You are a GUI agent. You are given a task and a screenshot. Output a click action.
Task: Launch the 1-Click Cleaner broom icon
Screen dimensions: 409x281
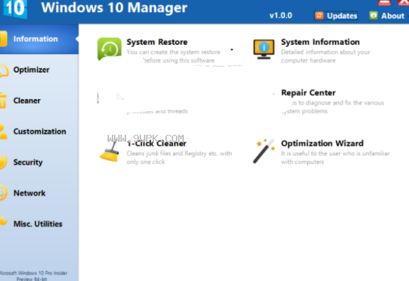click(110, 151)
